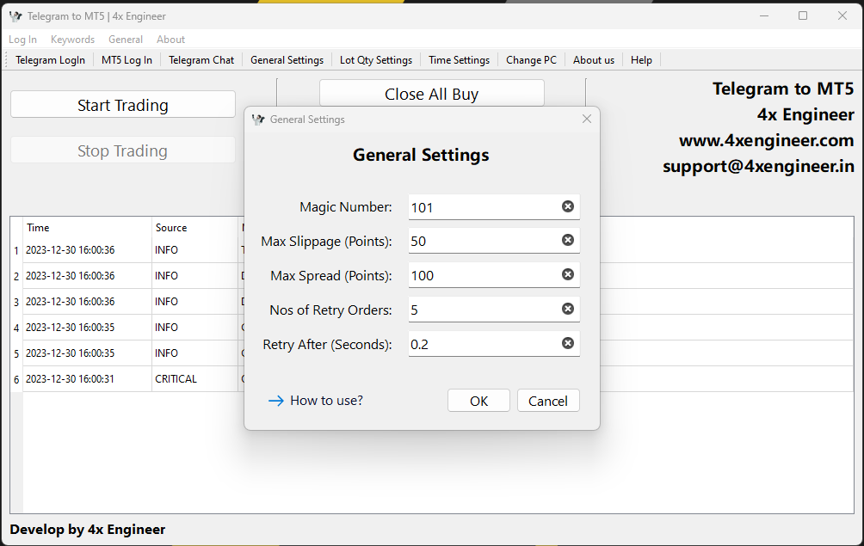Viewport: 864px width, 546px height.
Task: Click the How to use arrow icon
Action: [275, 401]
